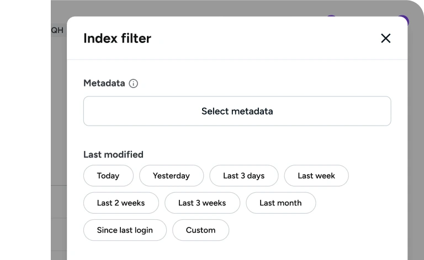Image resolution: width=424 pixels, height=260 pixels.
Task: Click the Index filter title
Action: (117, 39)
